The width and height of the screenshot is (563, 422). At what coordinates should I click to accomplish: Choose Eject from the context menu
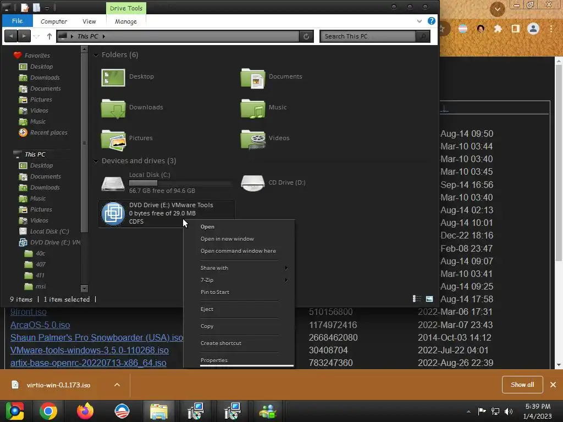(207, 309)
